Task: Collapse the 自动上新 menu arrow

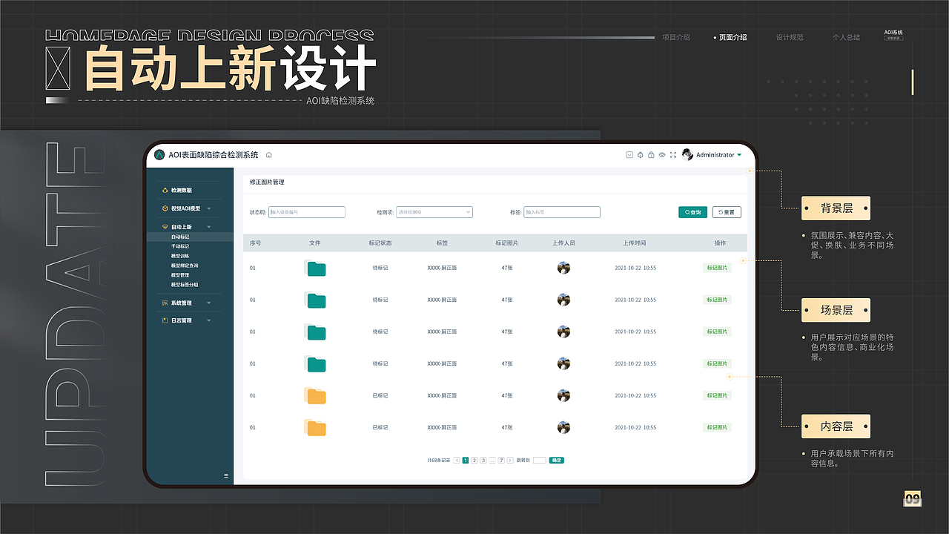Action: [x=209, y=227]
